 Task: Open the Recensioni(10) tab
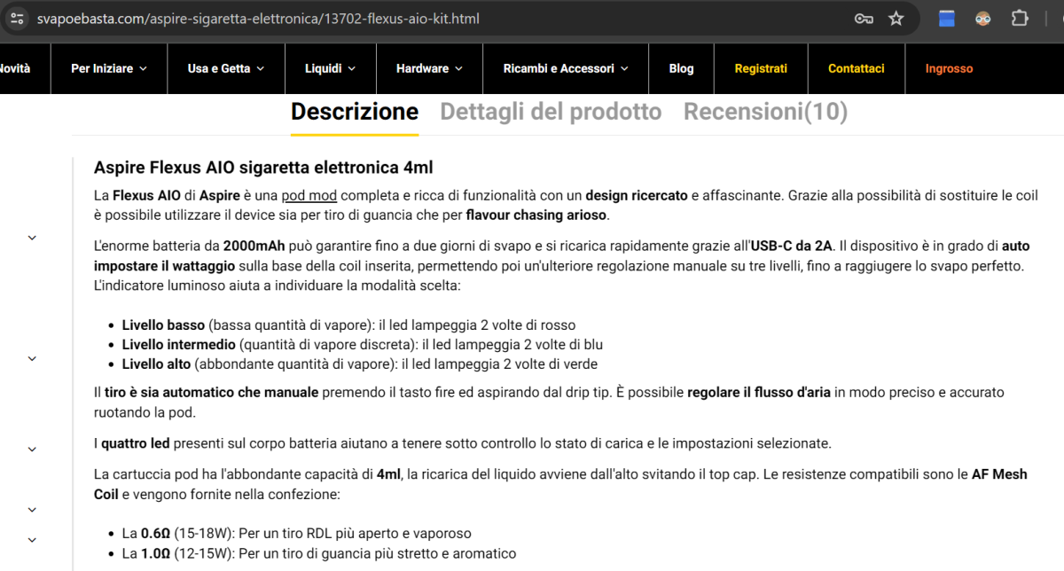pyautogui.click(x=765, y=112)
